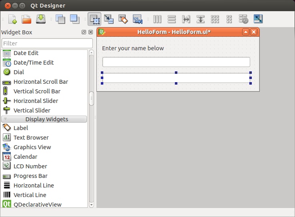The width and height of the screenshot is (295, 217).
Task: Send selected widget to back
Action: 60,19
